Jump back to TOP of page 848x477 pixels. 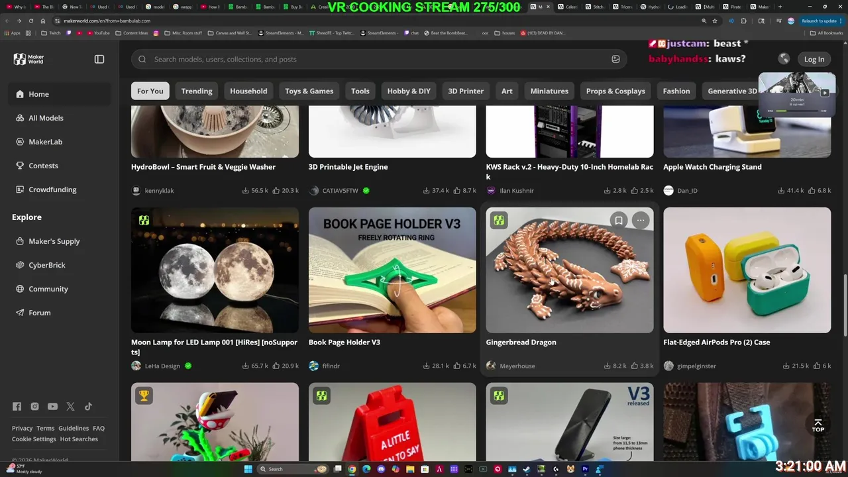point(818,425)
